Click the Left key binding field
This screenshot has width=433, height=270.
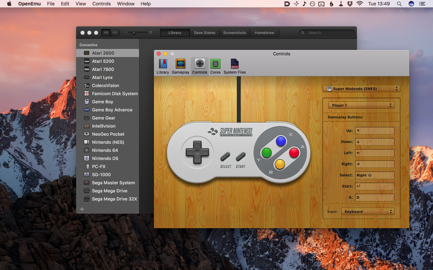(375, 153)
